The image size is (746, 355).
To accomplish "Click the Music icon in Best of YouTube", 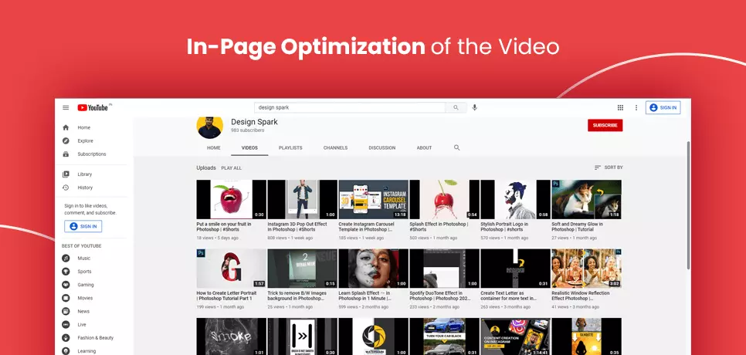I will pyautogui.click(x=66, y=258).
